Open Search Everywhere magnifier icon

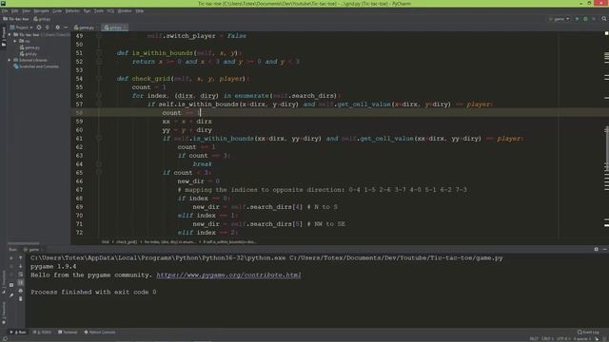tap(604, 19)
